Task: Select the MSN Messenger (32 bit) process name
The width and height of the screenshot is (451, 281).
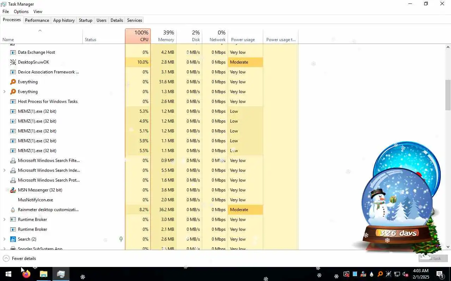Action: (40, 190)
